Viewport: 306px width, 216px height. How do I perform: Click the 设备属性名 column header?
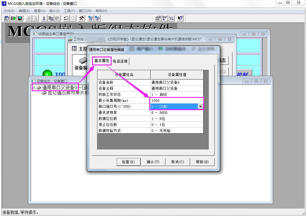124,75
